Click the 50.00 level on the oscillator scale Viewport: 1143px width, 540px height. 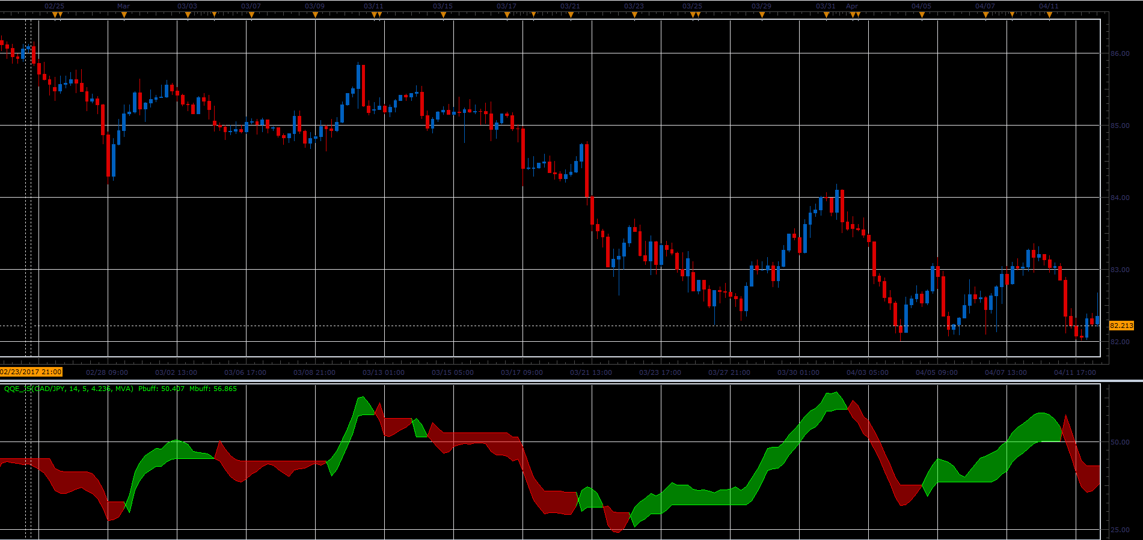click(1120, 442)
